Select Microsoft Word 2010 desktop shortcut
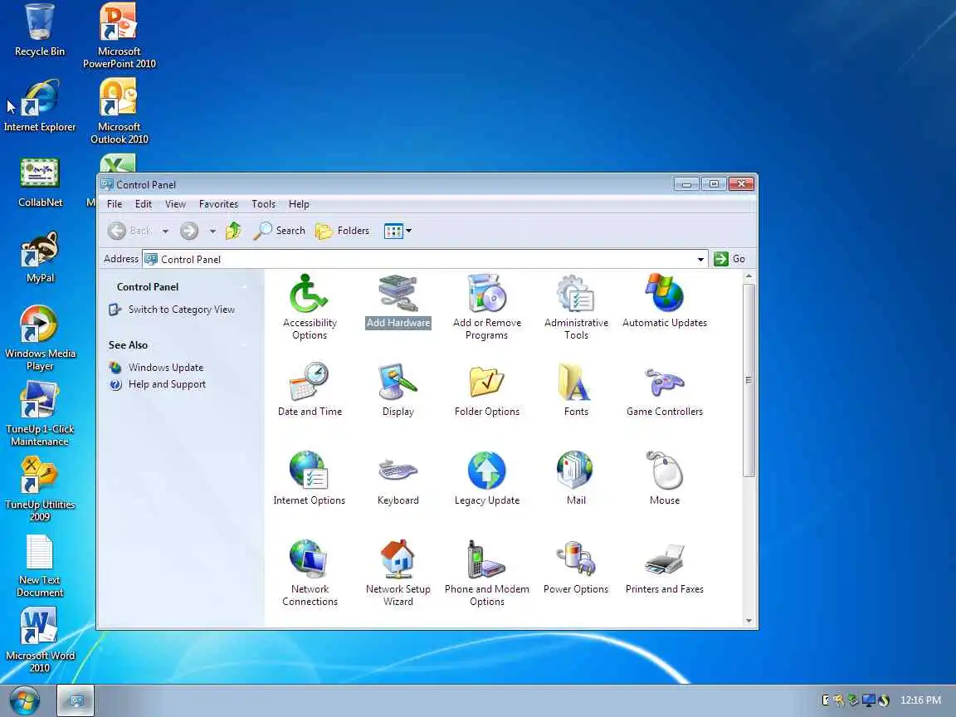The image size is (956, 717). [x=40, y=640]
